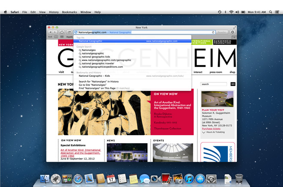
Task: Click the Wi-Fi status icon
Action: (x=232, y=12)
